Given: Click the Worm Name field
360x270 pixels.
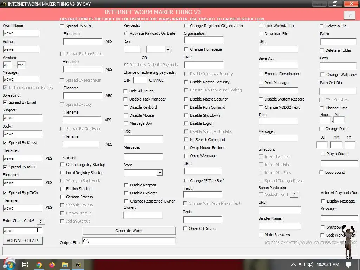Looking at the screenshot, I should pos(21,33).
